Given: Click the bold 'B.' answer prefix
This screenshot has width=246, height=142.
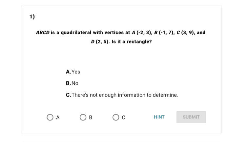Looking at the screenshot, I should [x=68, y=83].
